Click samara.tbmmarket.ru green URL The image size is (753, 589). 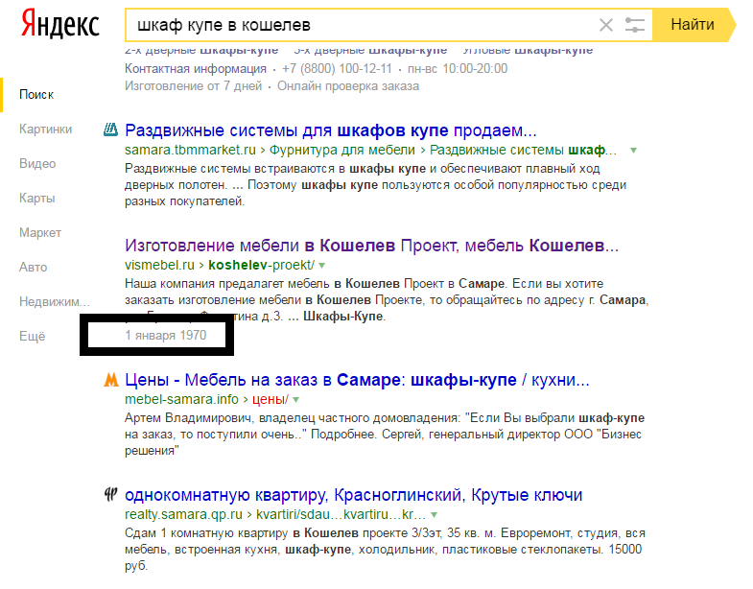click(190, 150)
